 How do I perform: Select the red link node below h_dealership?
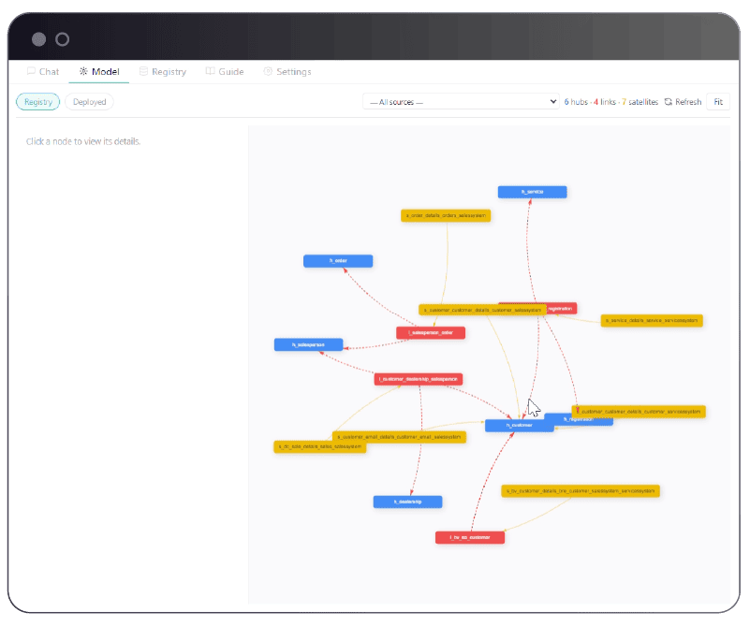click(x=470, y=538)
